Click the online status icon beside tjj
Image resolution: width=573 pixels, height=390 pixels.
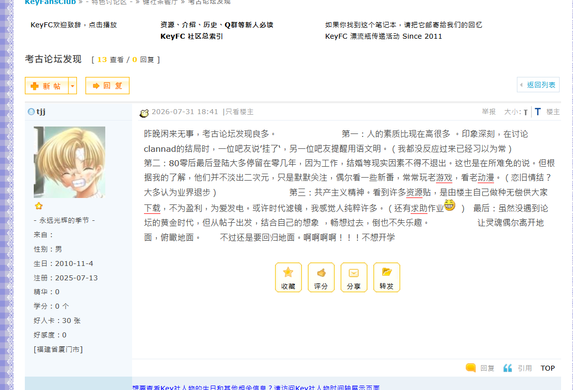(31, 112)
